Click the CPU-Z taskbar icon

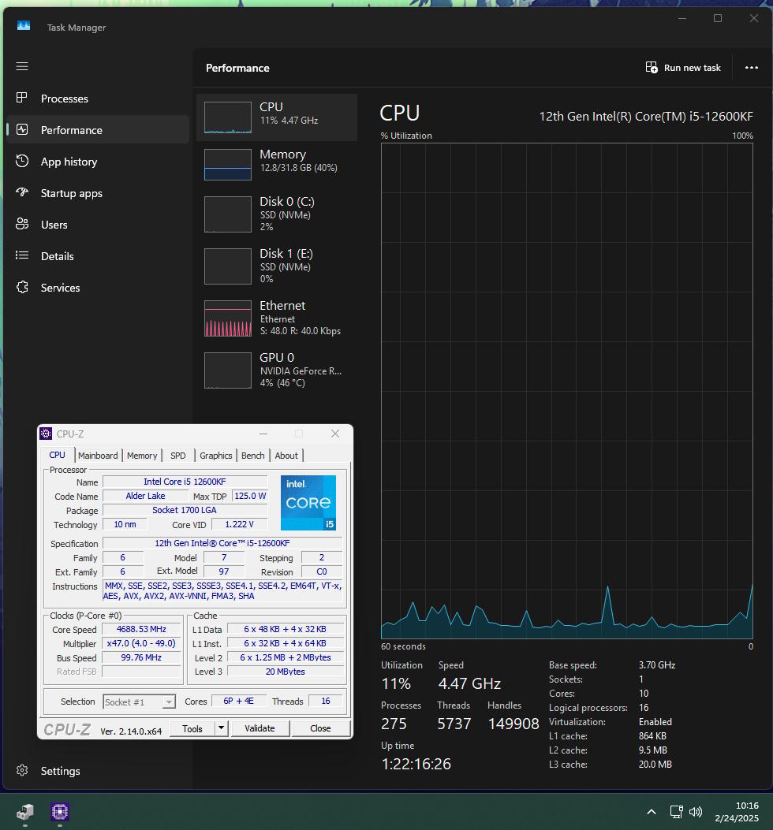(60, 811)
